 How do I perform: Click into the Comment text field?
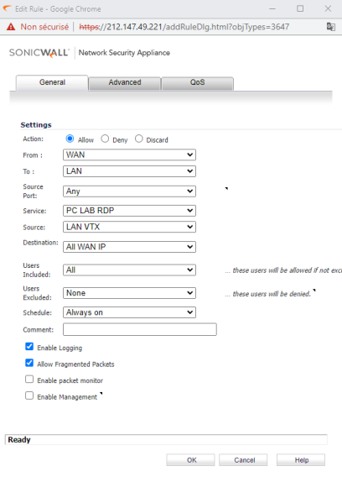(140, 329)
